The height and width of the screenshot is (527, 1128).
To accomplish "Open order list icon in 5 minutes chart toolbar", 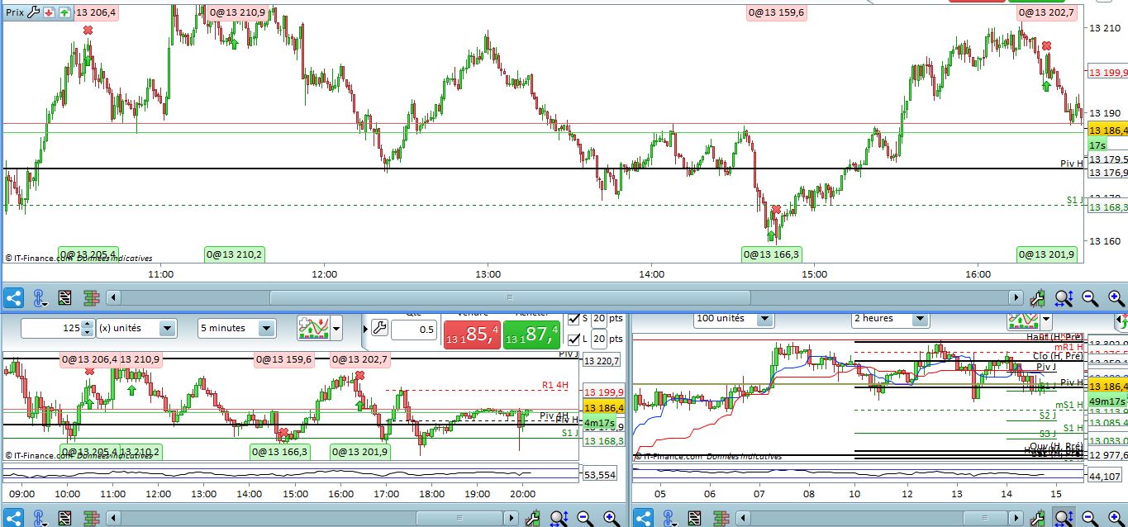I will click(65, 518).
